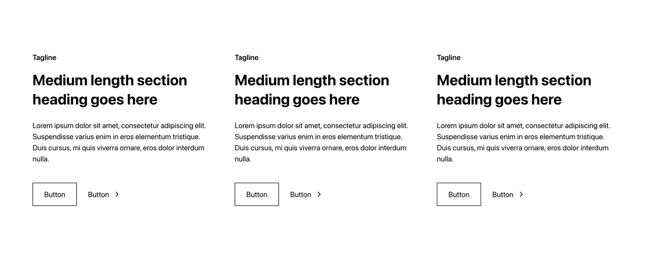Click the word "nulla." ending the left paragraph
The width and height of the screenshot is (649, 258).
point(41,159)
